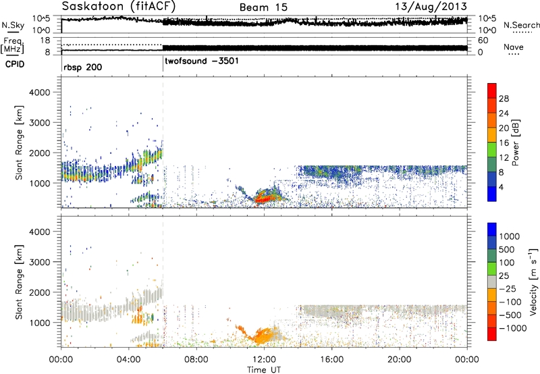Click the "20" label on Power colorbar
This screenshot has width=540, height=374.
(x=504, y=128)
